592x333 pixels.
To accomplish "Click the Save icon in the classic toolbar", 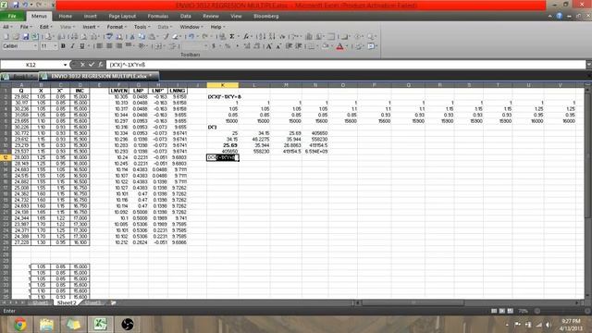I will pos(25,37).
